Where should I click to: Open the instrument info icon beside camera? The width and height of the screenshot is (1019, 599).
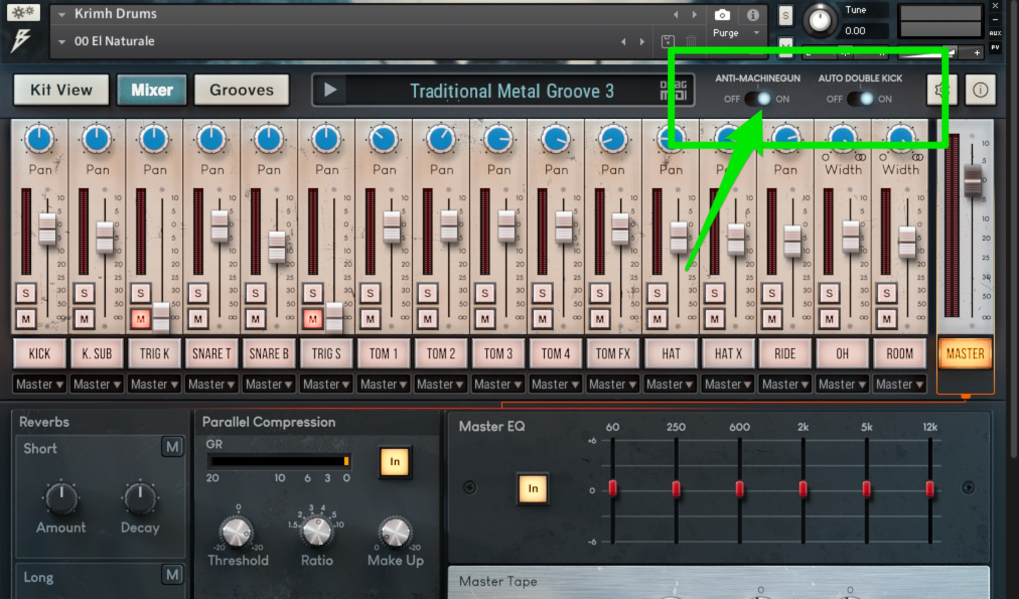[753, 15]
